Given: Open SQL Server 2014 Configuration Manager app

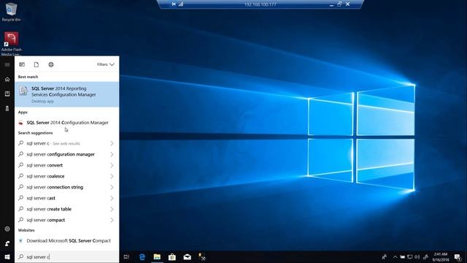Looking at the screenshot, I should [x=66, y=123].
